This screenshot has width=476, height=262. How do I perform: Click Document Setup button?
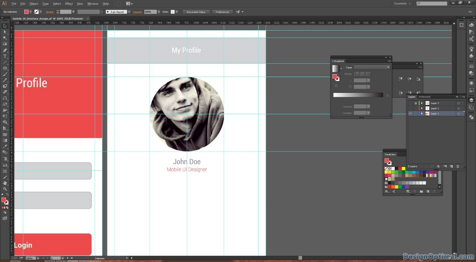pos(196,12)
